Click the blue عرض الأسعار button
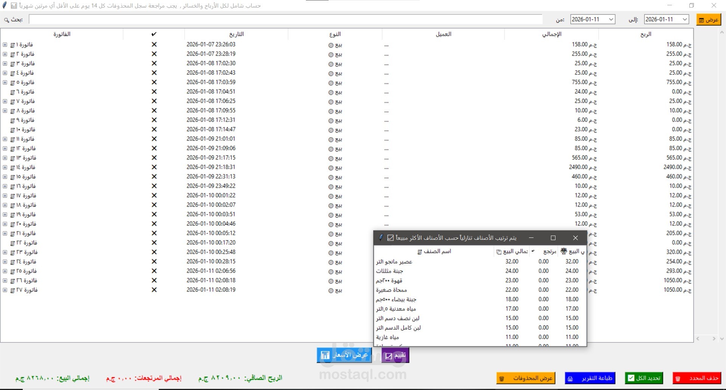726x390 pixels. point(344,355)
